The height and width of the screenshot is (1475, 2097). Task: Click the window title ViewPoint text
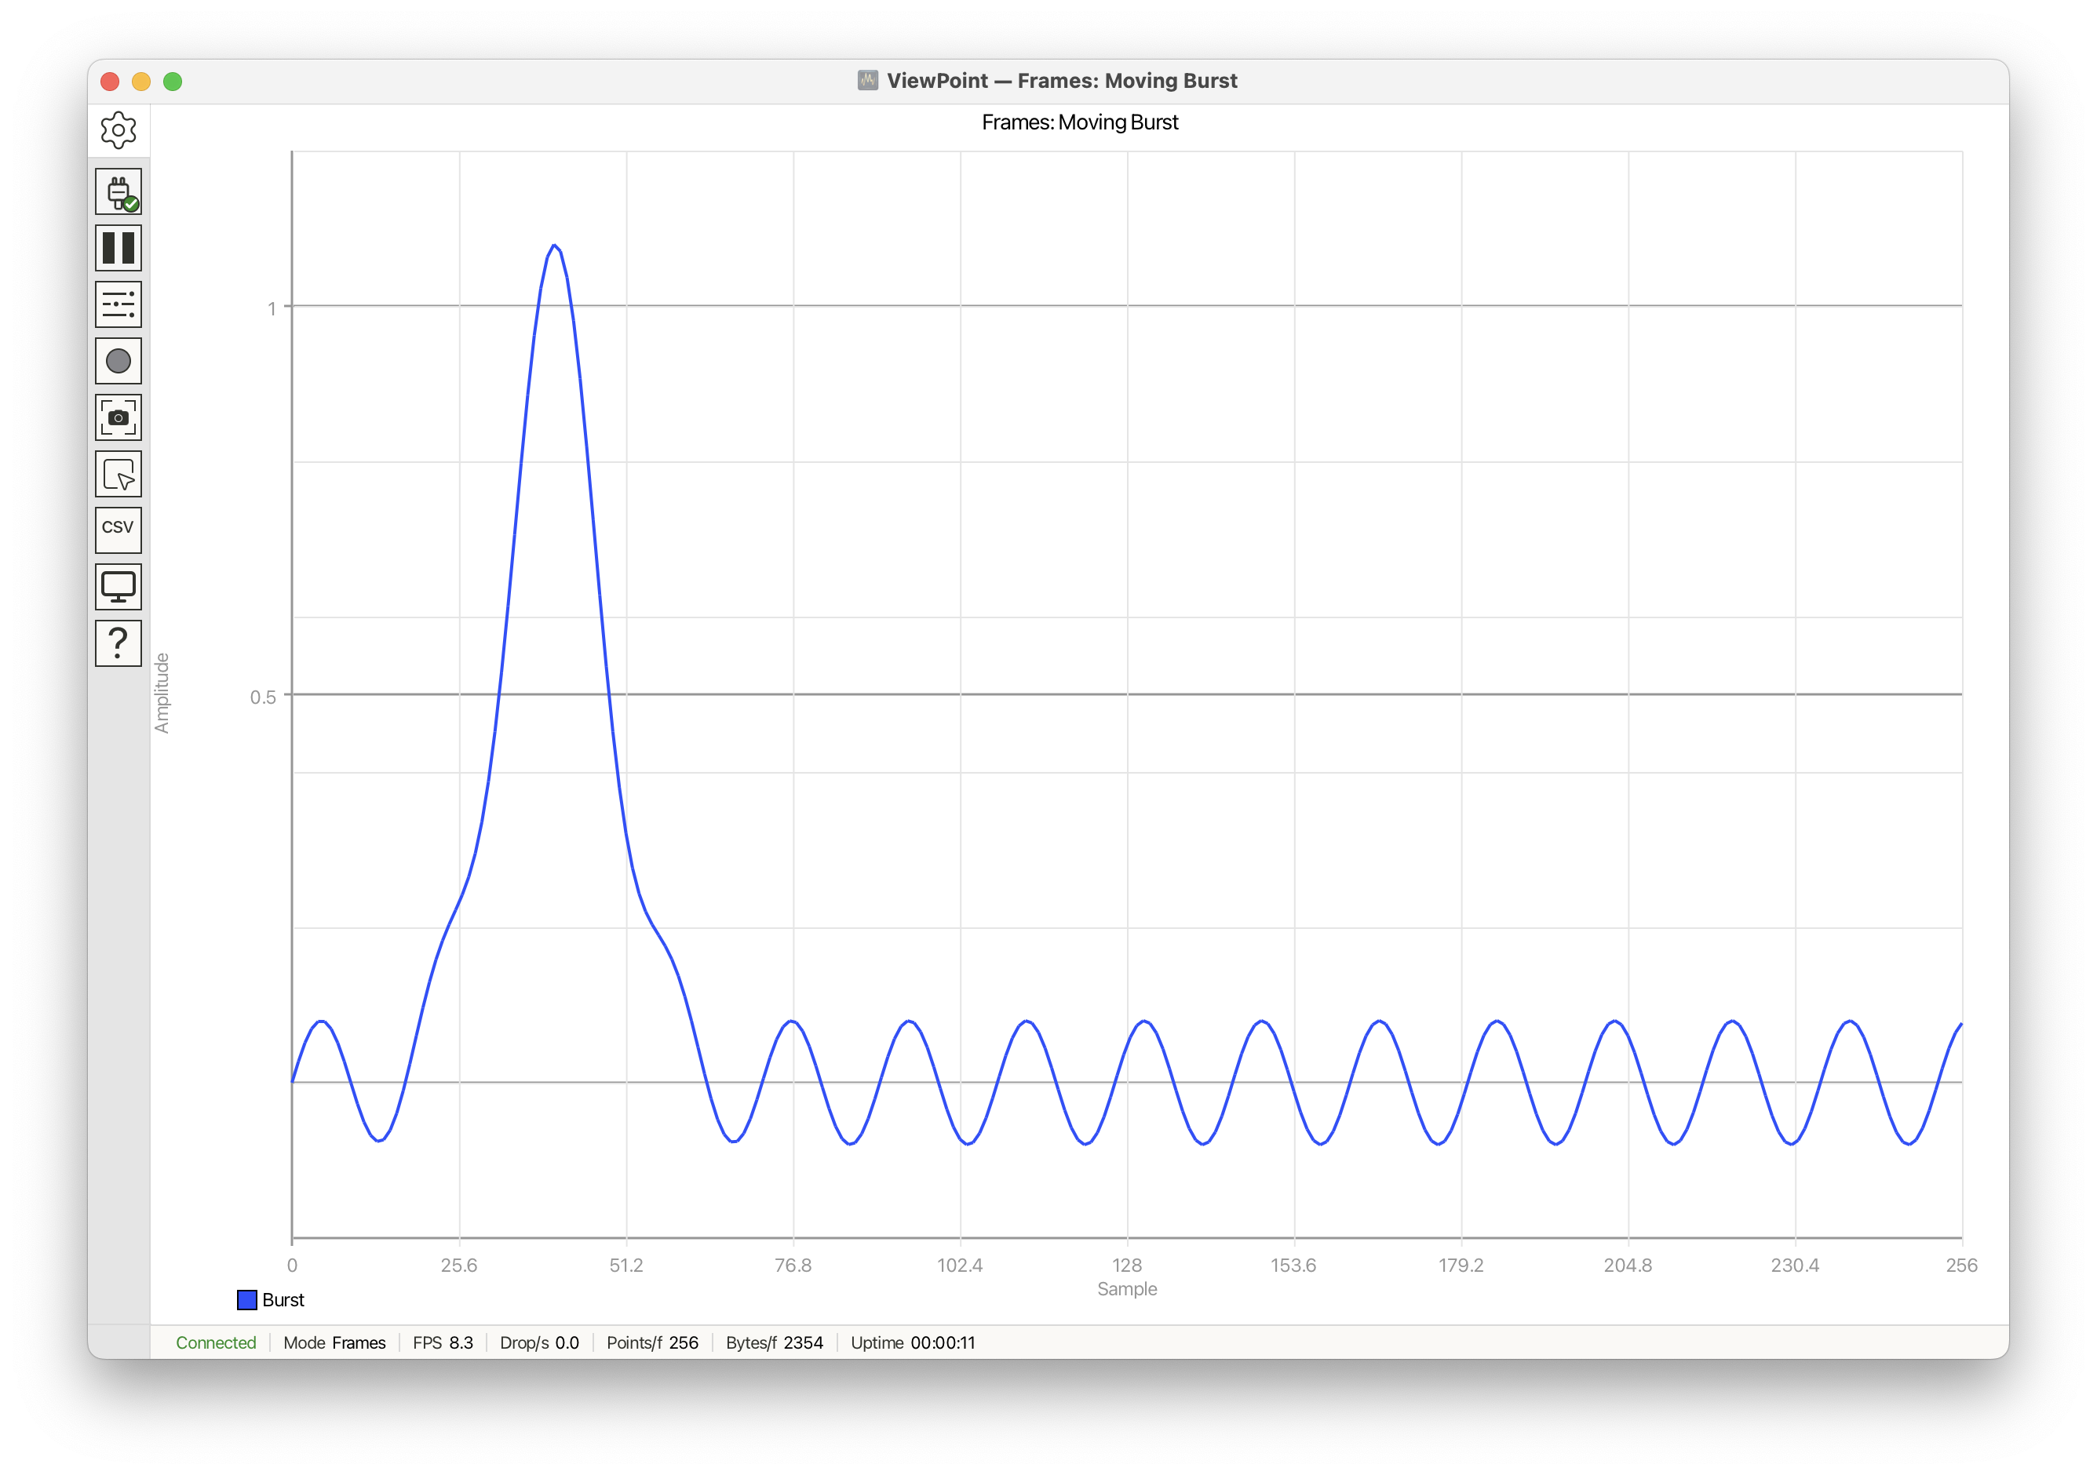tap(1062, 80)
